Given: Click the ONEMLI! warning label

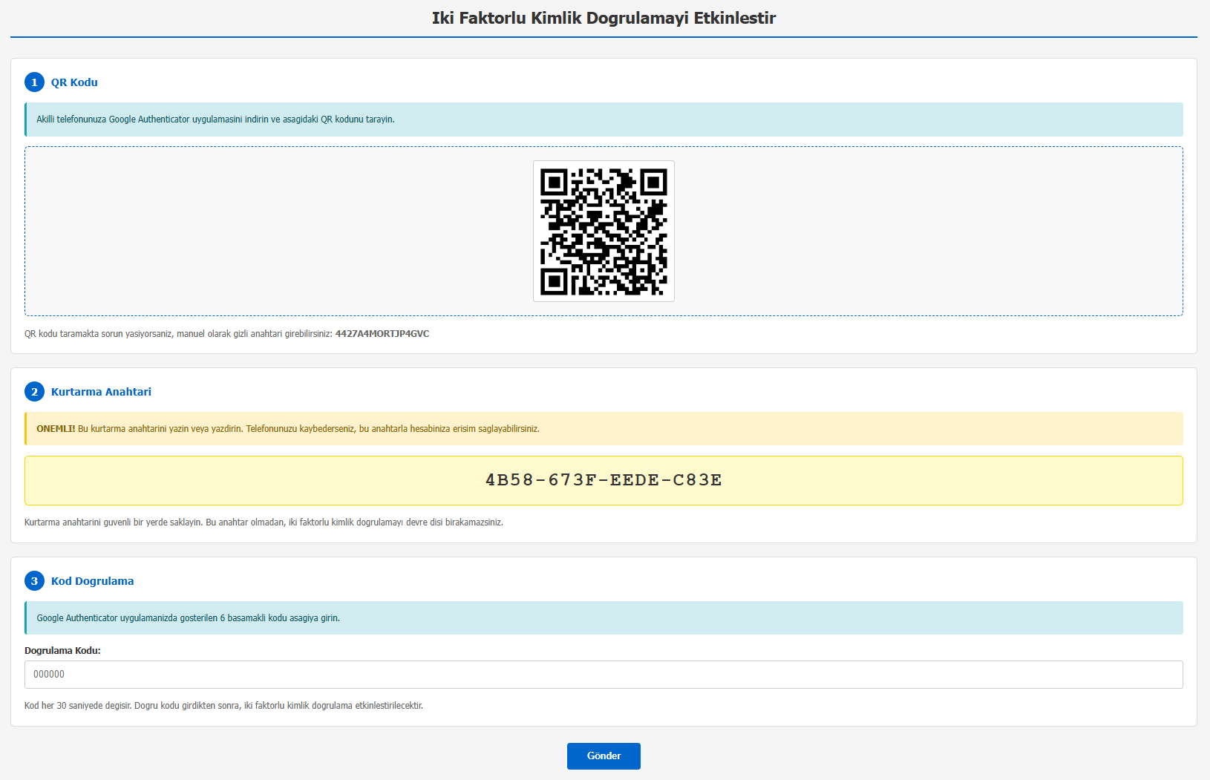Looking at the screenshot, I should (56, 429).
